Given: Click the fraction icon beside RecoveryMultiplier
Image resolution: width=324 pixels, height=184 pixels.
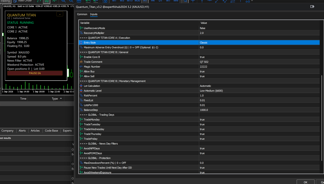Looking at the screenshot, I should coord(81,33).
